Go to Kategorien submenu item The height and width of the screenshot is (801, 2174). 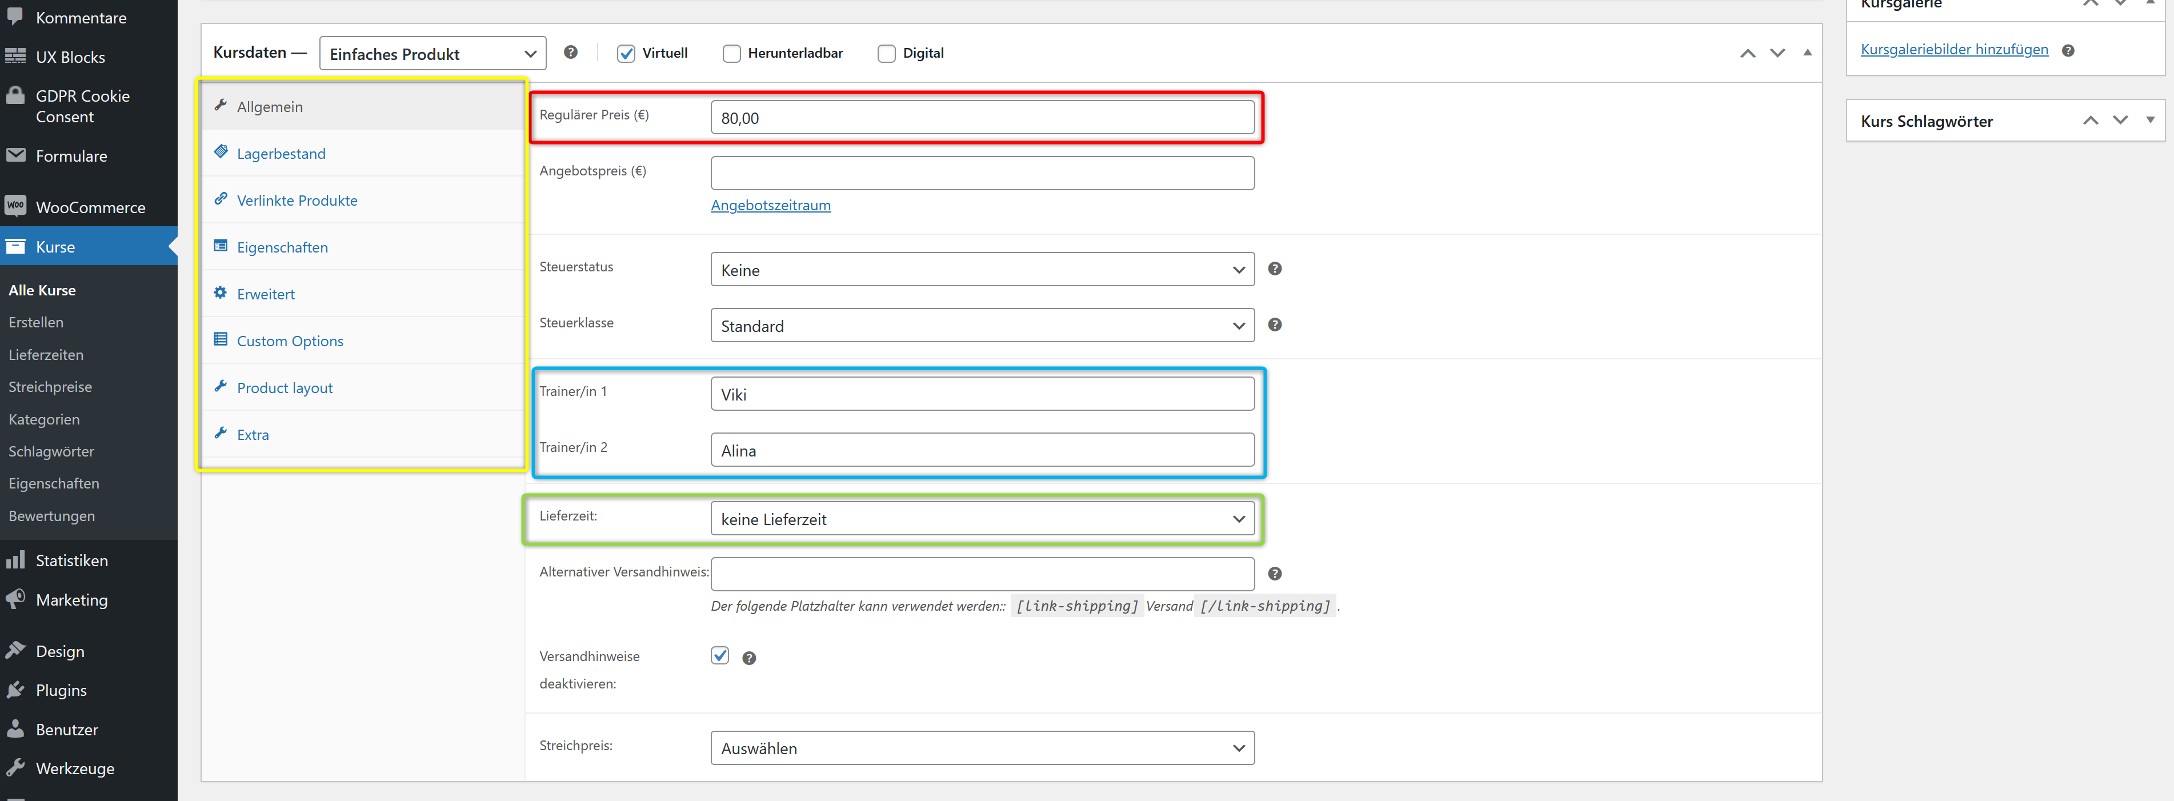[44, 419]
